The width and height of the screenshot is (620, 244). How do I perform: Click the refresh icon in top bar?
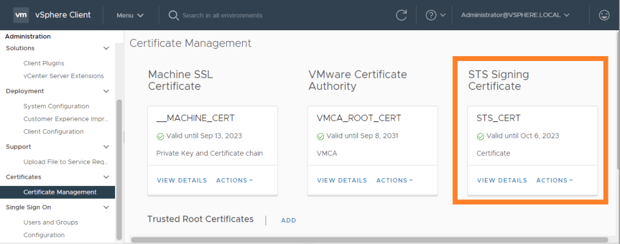pos(401,15)
